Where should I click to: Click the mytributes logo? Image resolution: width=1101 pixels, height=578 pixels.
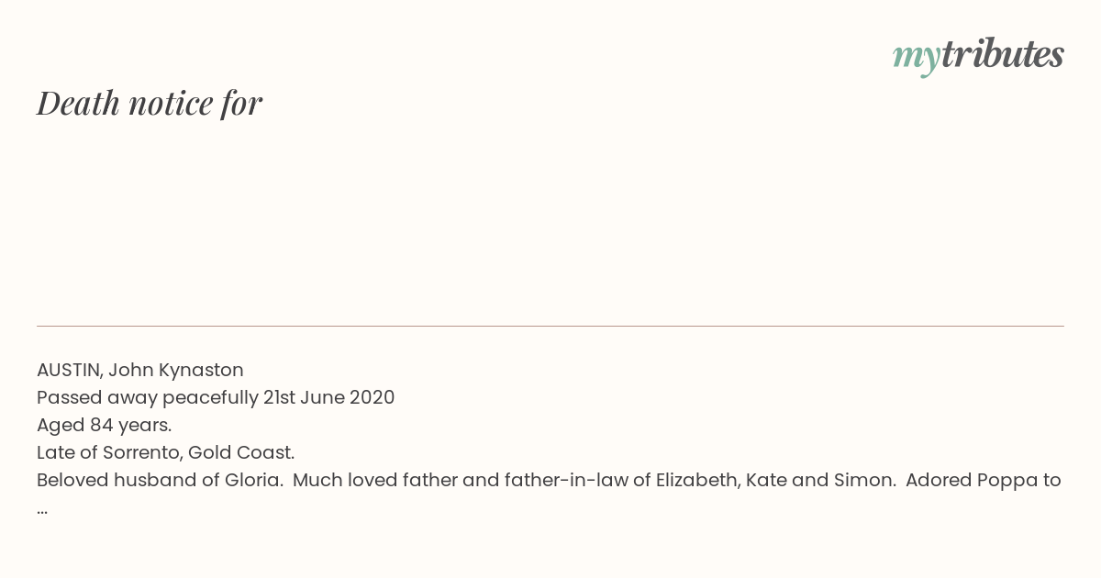(x=978, y=56)
